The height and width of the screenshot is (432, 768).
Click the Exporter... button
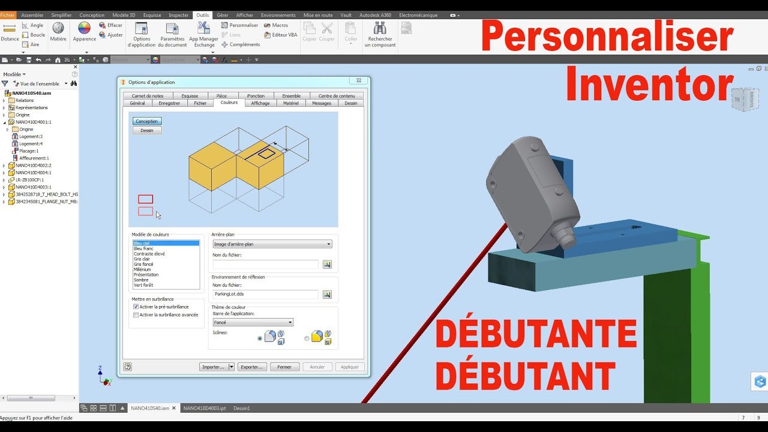pos(252,367)
